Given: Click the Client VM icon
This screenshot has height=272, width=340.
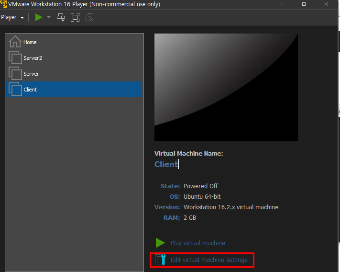Looking at the screenshot, I should click(x=15, y=89).
